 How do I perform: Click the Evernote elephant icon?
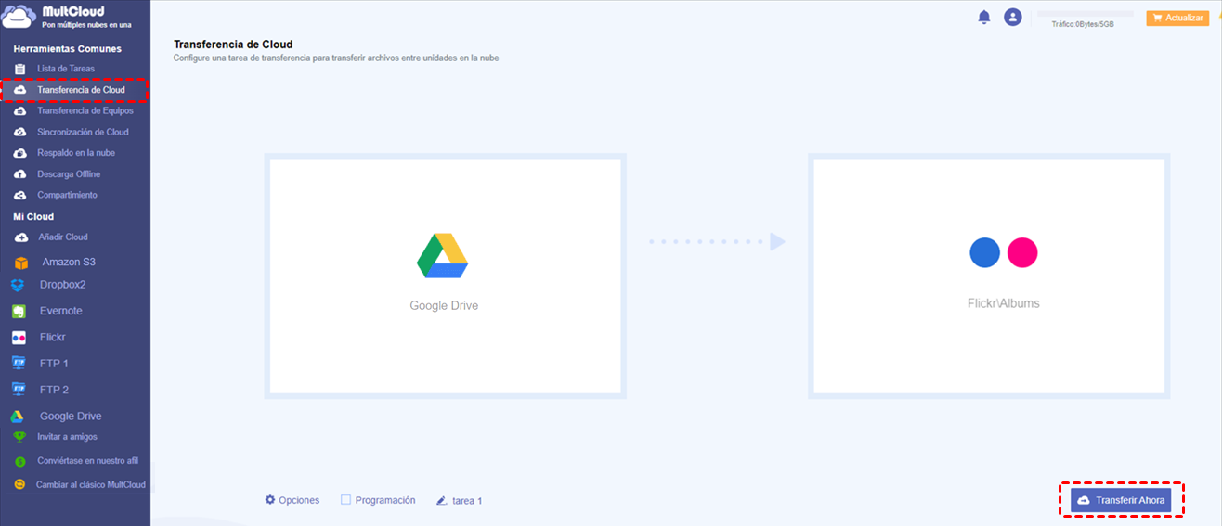point(19,312)
